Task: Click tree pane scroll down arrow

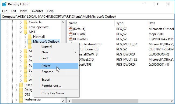Action: (63, 101)
